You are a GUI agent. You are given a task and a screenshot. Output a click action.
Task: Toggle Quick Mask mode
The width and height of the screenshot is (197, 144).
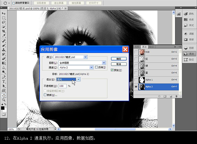(4, 114)
